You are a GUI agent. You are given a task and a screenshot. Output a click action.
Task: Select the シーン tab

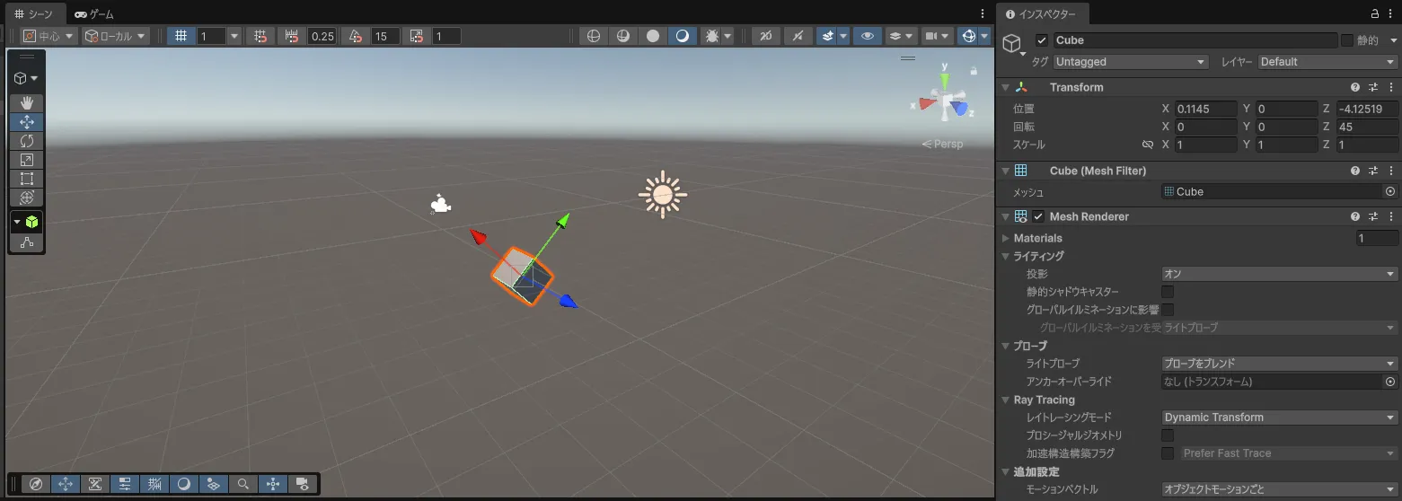coord(34,14)
